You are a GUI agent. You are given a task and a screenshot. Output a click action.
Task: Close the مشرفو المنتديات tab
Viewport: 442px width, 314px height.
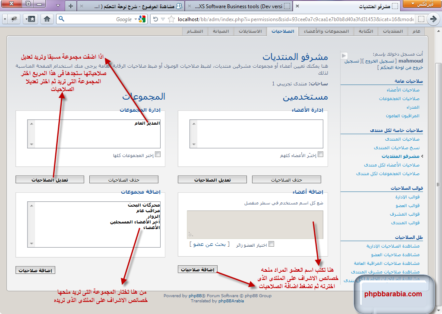[x=297, y=6]
